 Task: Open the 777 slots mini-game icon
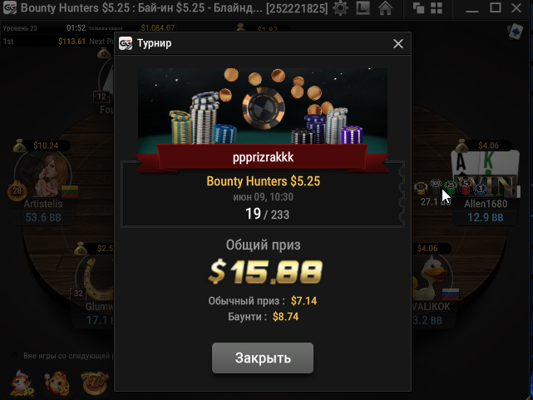95,383
